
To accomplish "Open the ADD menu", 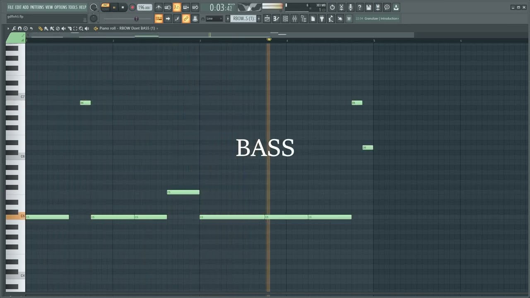I will click(26, 7).
